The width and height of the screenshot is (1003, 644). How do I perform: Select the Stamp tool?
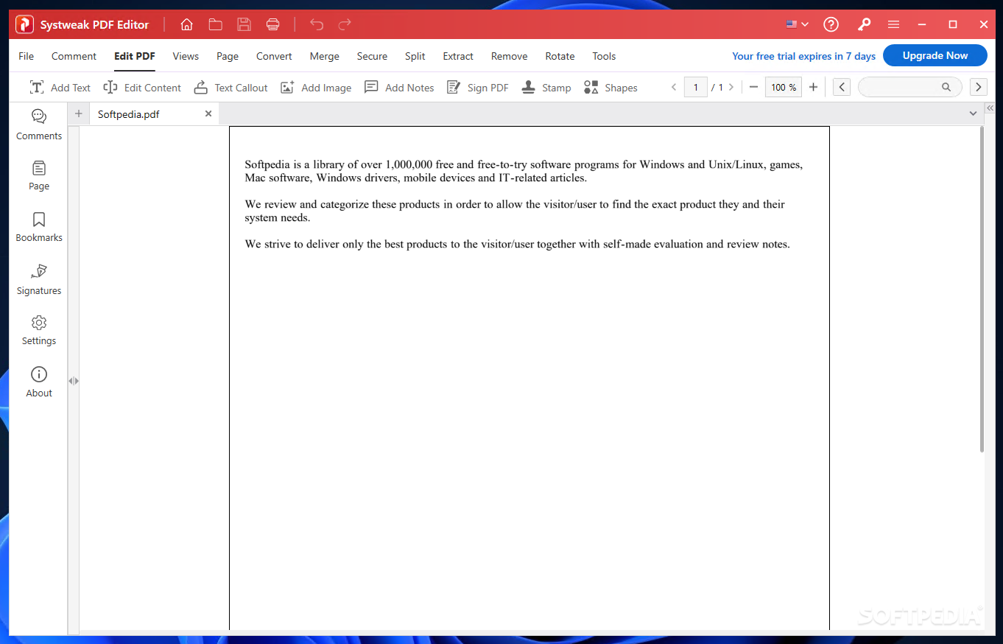point(546,88)
